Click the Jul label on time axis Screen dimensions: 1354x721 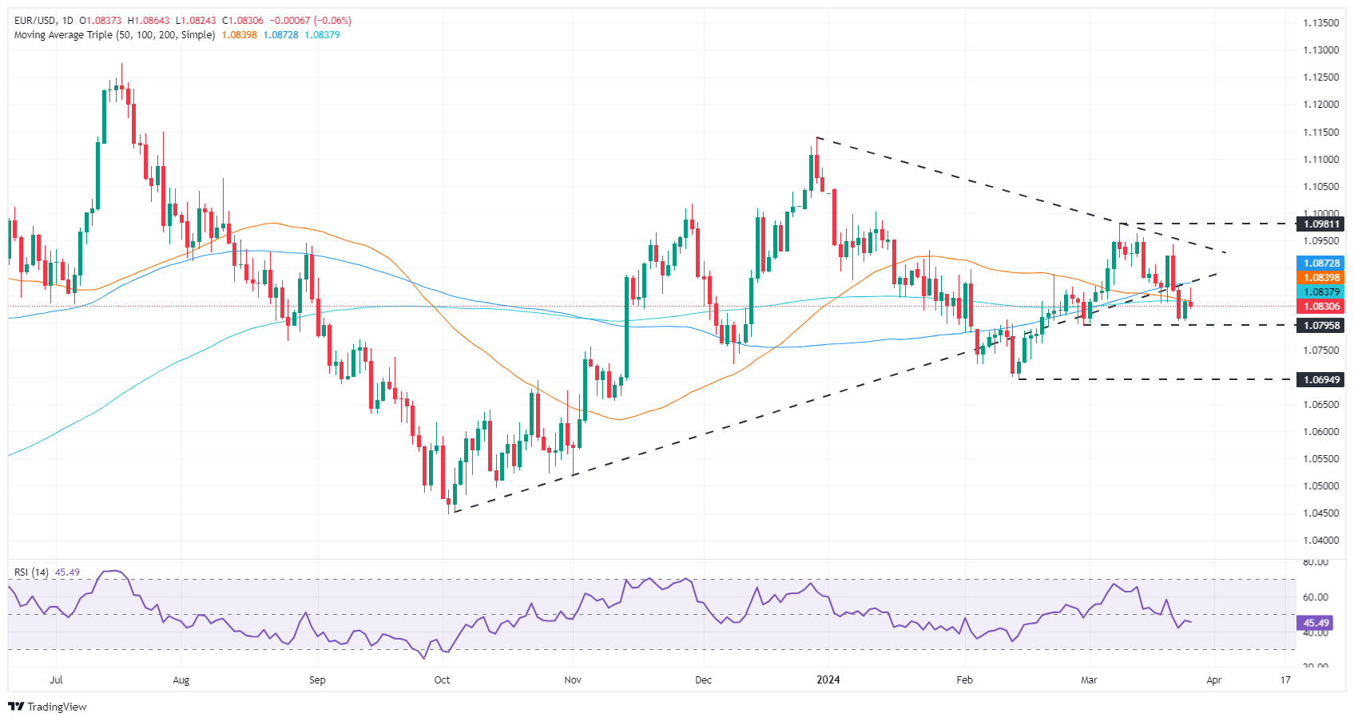(56, 680)
